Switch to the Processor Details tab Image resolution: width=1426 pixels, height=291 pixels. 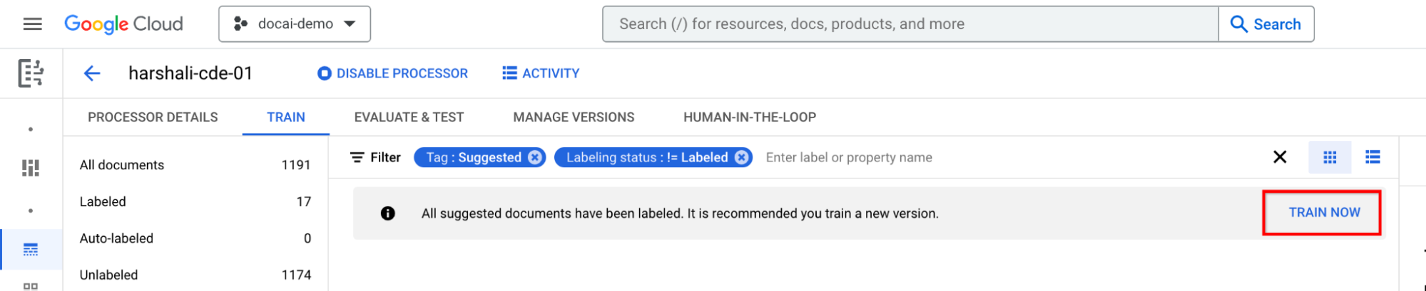coord(153,117)
